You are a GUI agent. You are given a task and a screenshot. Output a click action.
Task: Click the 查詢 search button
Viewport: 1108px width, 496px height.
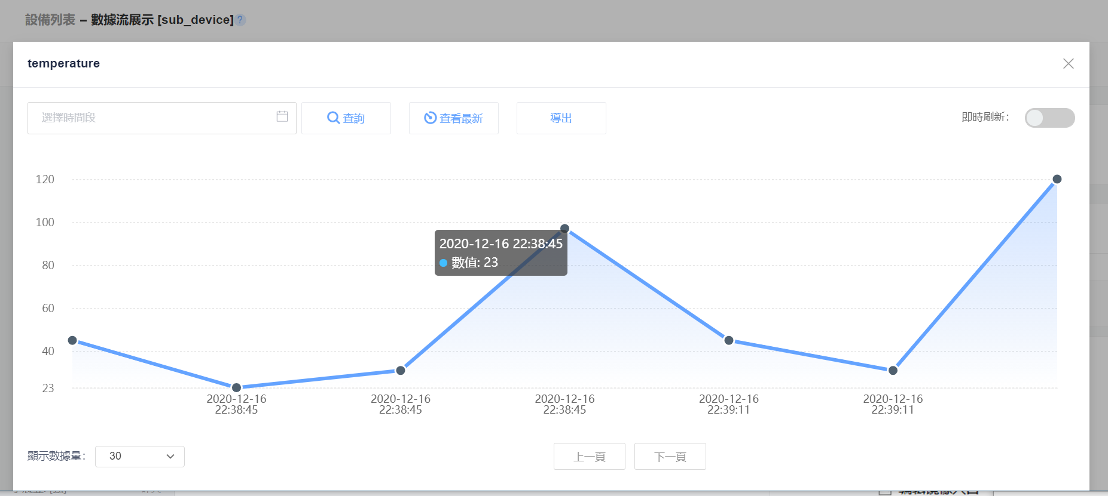(346, 118)
